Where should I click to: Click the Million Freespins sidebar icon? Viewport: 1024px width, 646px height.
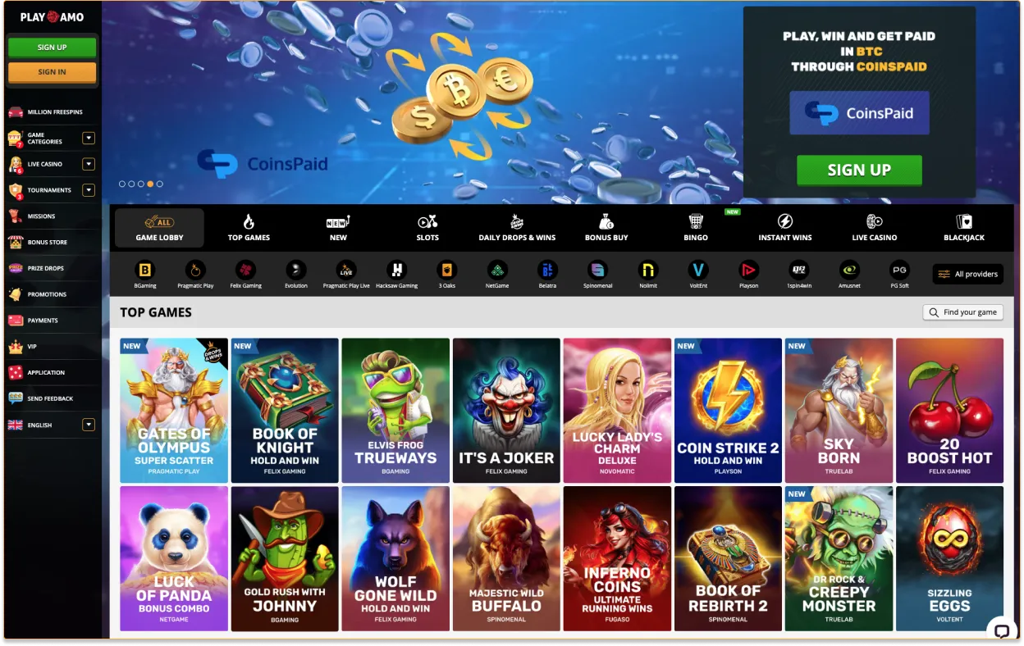pyautogui.click(x=15, y=111)
